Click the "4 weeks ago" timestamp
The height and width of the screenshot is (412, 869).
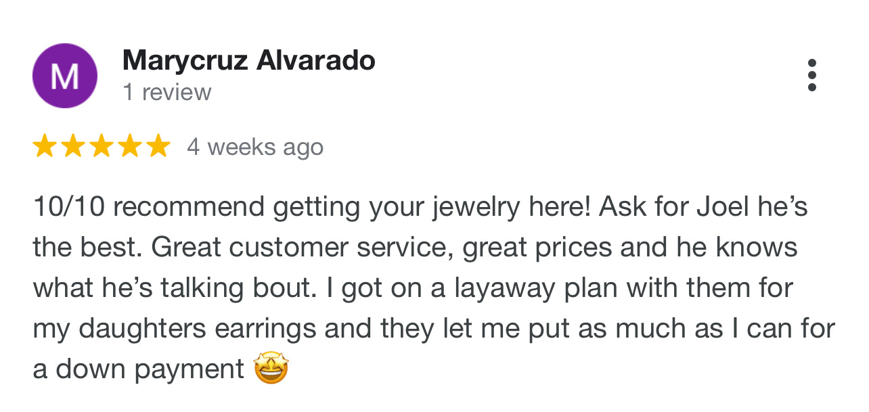coord(255,147)
